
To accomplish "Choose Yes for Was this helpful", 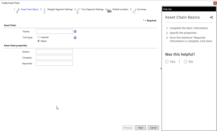I will point(167,62).
